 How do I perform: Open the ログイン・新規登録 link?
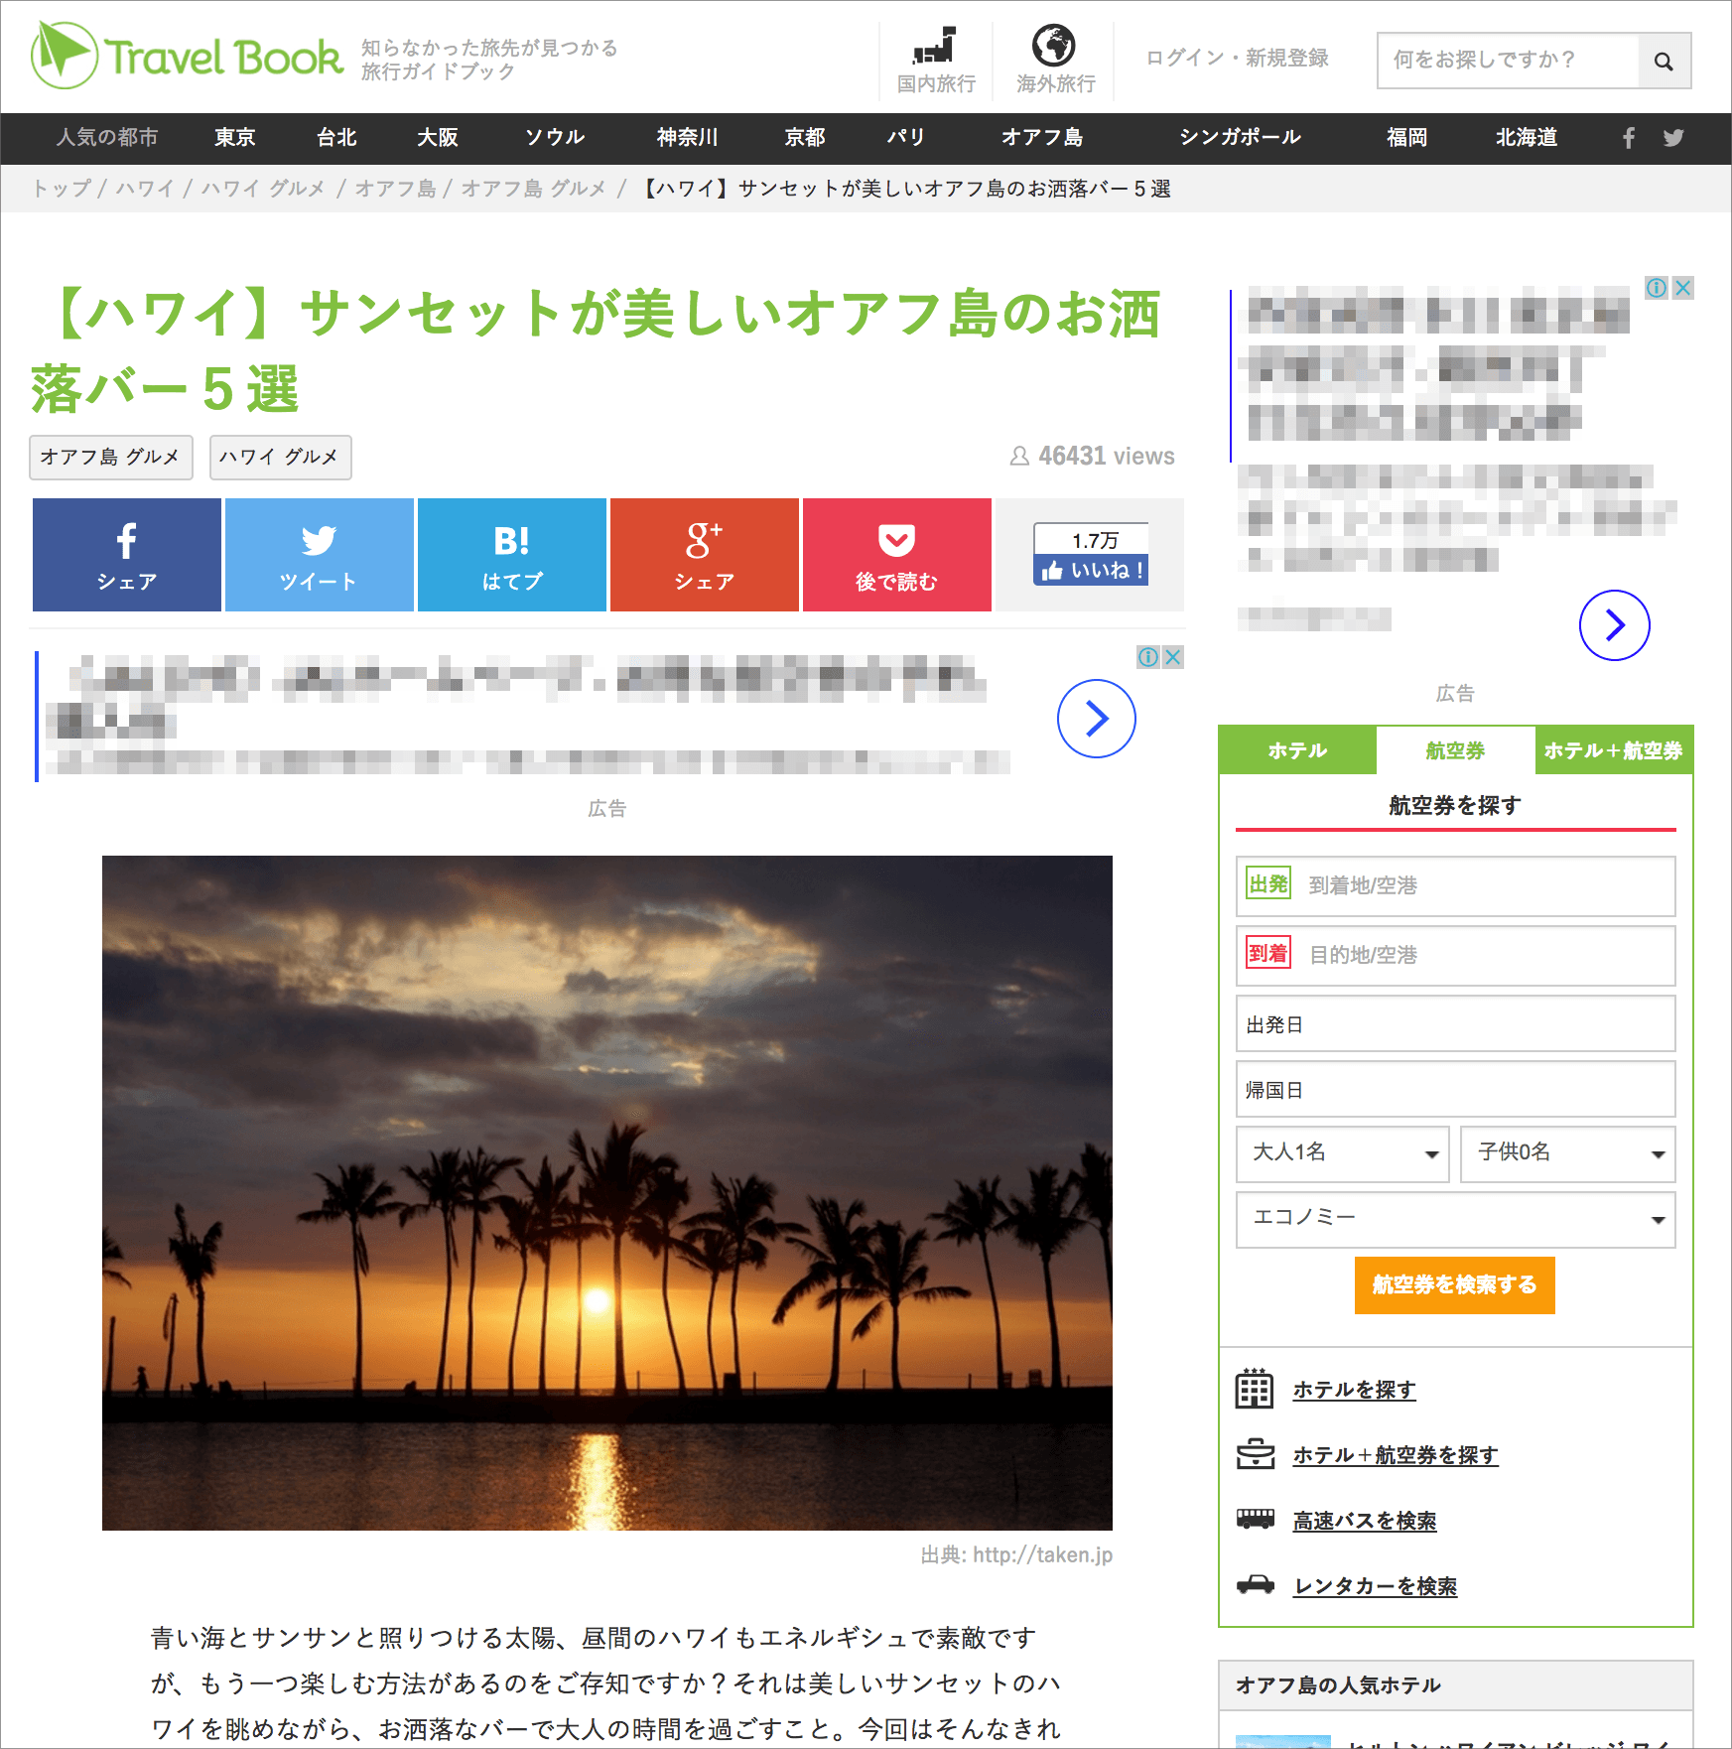(1238, 58)
